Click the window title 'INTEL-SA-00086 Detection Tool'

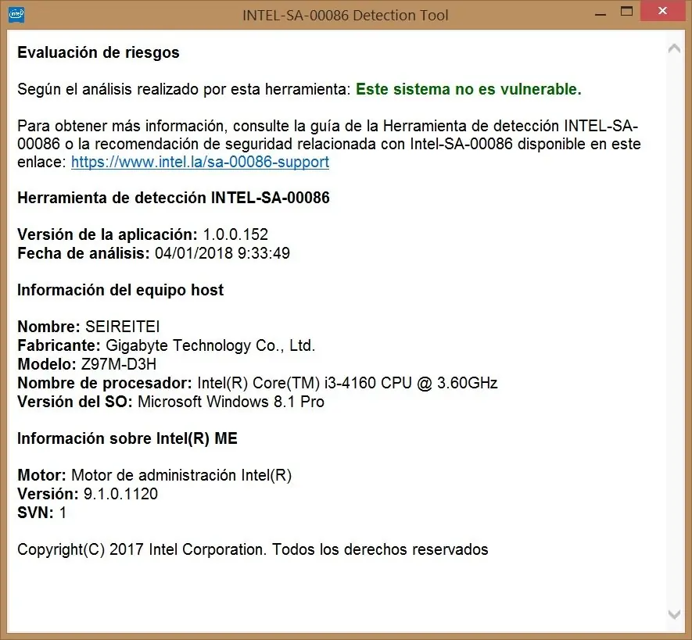point(346,16)
